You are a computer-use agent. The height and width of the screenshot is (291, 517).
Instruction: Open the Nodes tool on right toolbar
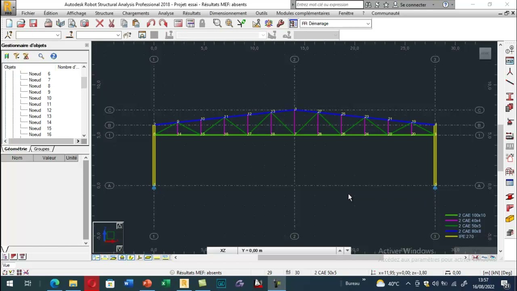(510, 72)
